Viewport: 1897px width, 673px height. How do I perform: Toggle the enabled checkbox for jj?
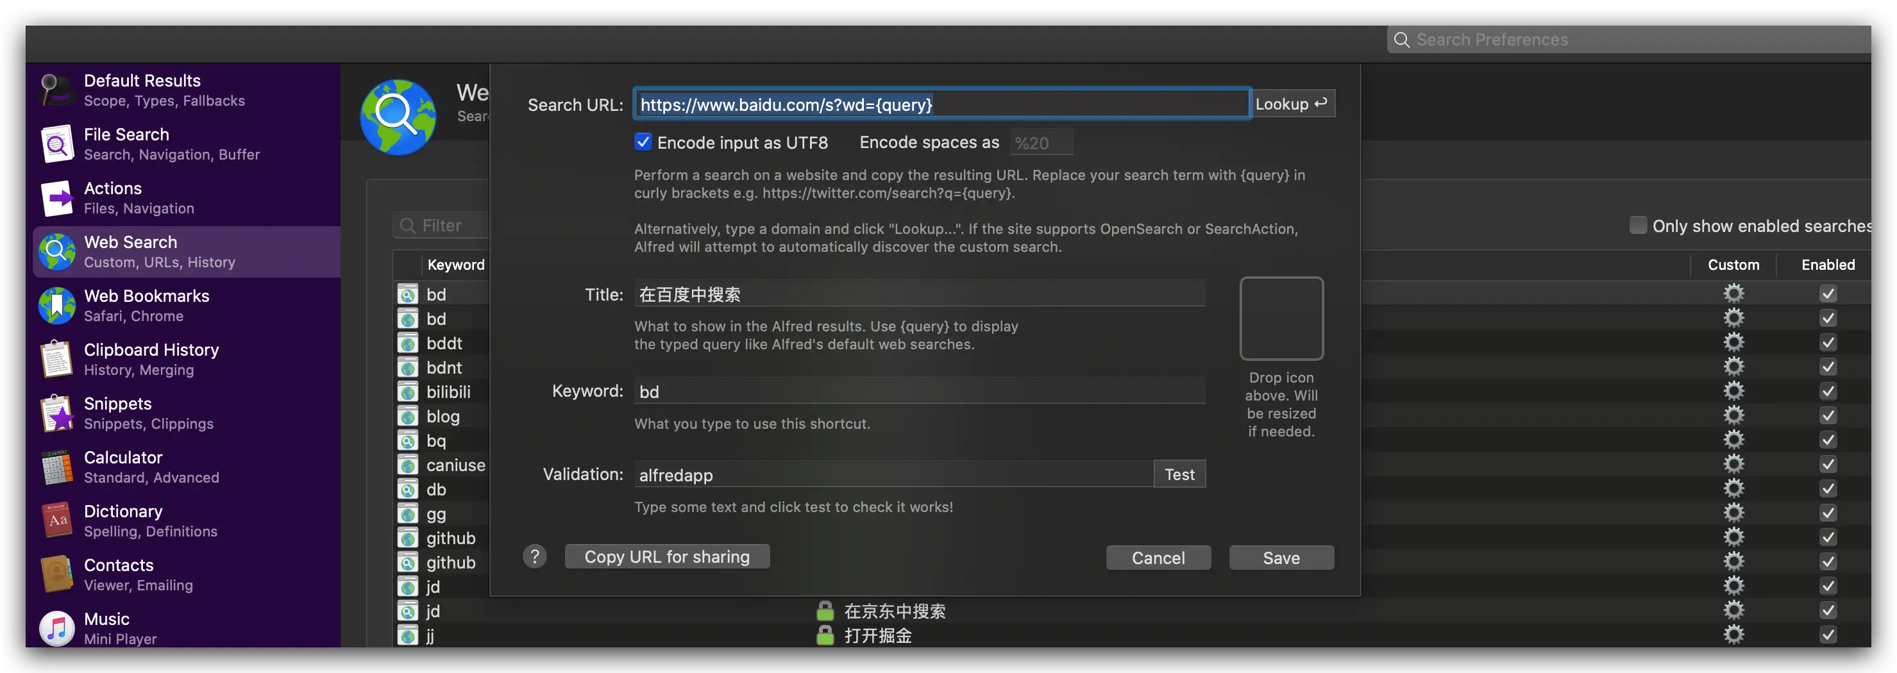pos(1828,634)
